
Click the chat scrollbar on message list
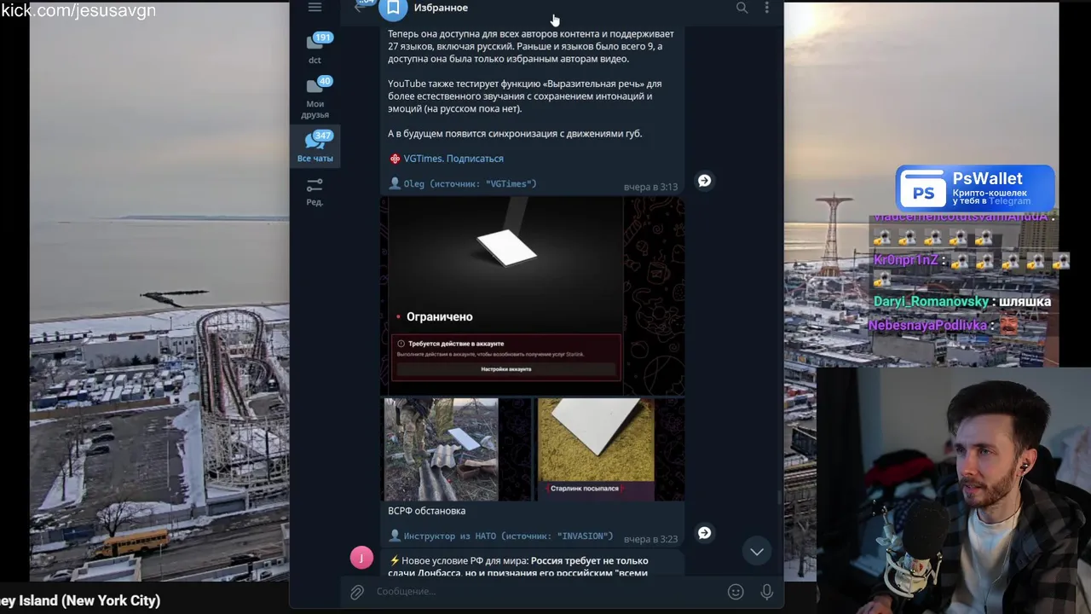(x=779, y=496)
